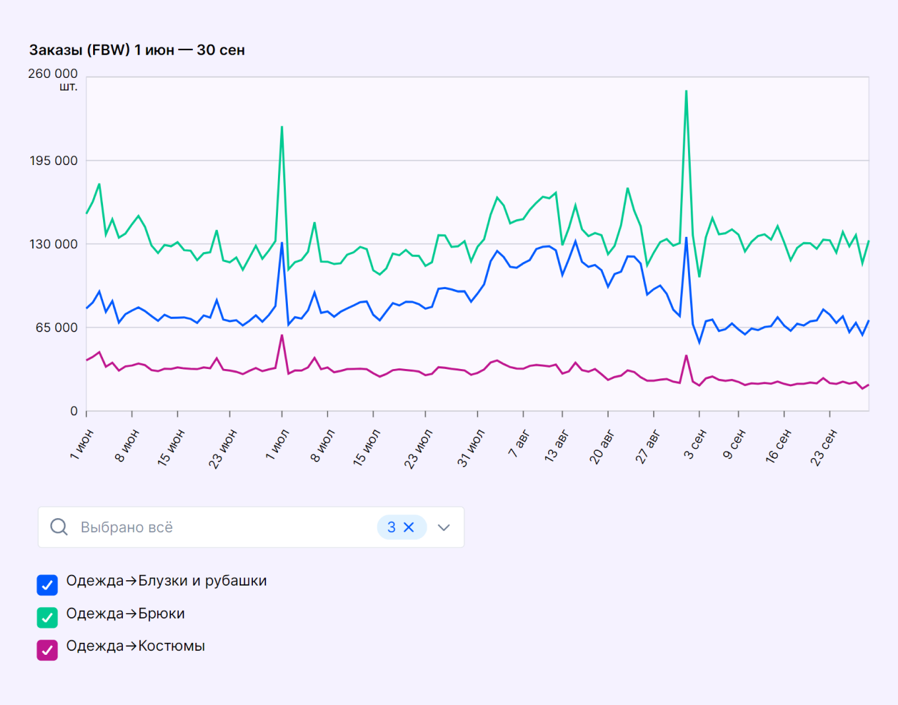The image size is (898, 705).
Task: Click the 8 июн date label
Action: tap(127, 445)
